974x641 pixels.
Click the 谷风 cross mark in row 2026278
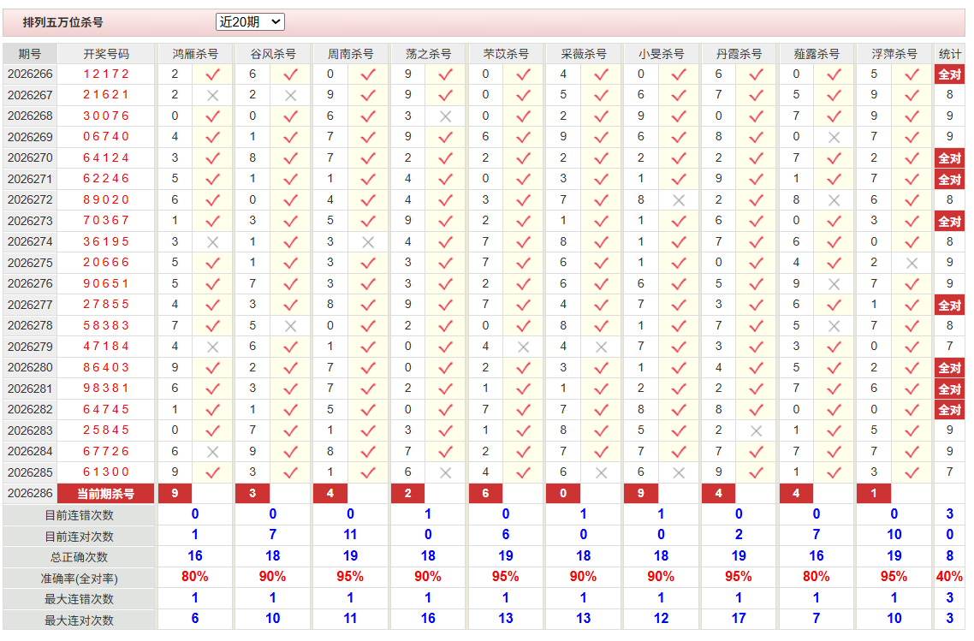coord(290,326)
